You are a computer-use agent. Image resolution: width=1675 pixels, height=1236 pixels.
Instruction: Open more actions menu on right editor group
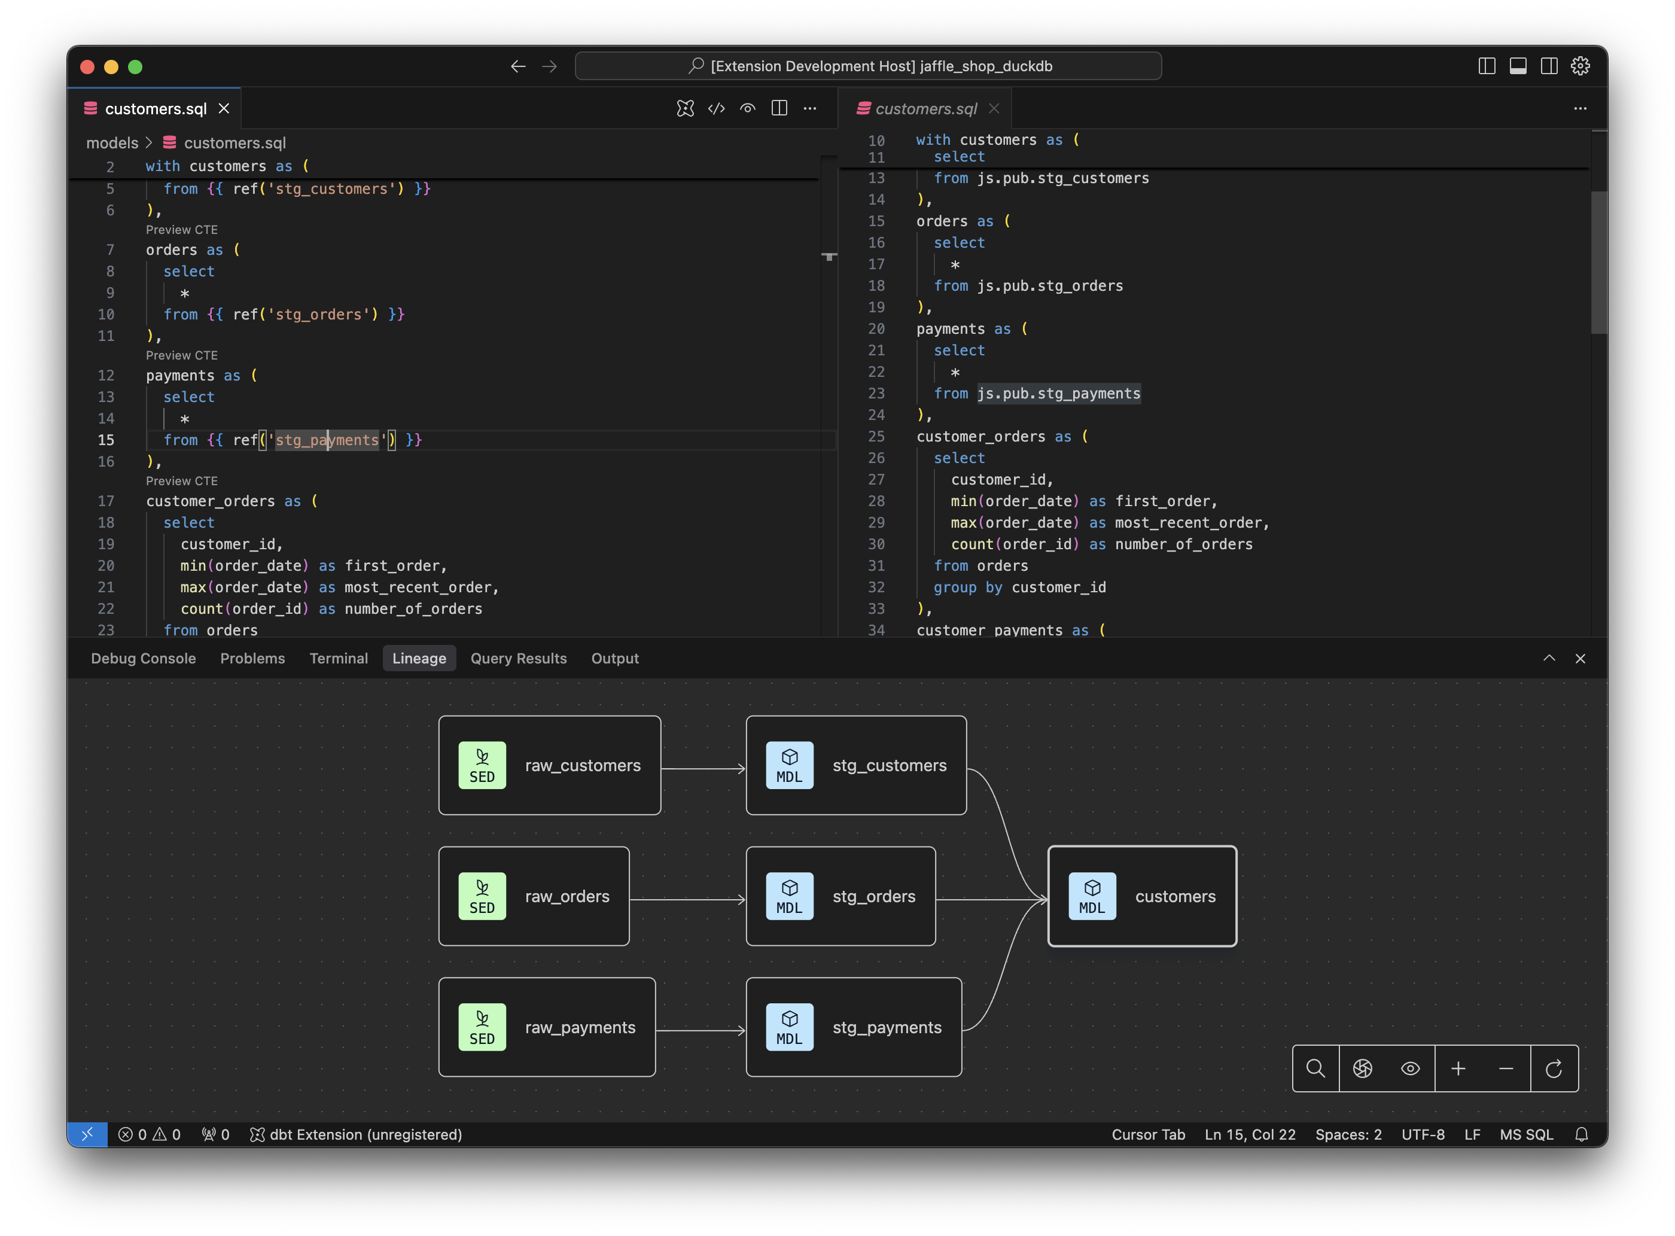tap(1580, 108)
